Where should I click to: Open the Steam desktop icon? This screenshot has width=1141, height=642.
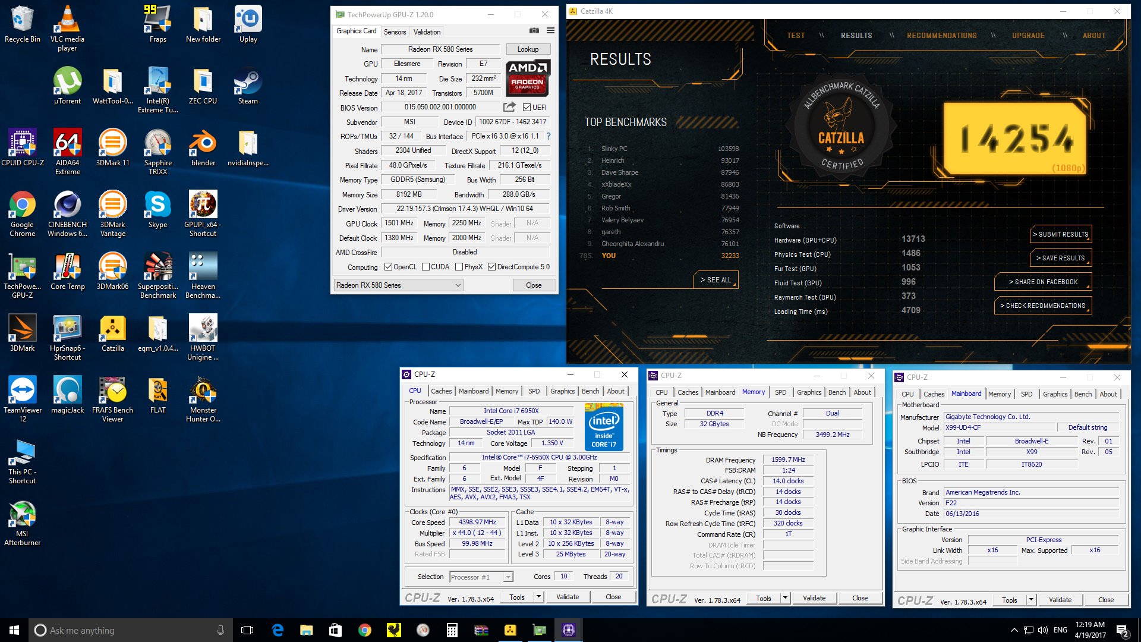(x=248, y=86)
